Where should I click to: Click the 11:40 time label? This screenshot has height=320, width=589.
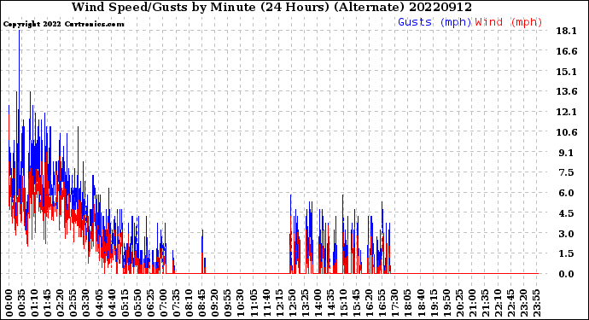click(266, 303)
